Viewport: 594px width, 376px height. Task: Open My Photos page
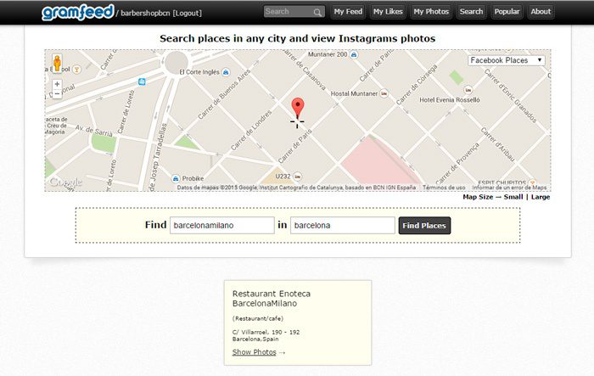431,12
